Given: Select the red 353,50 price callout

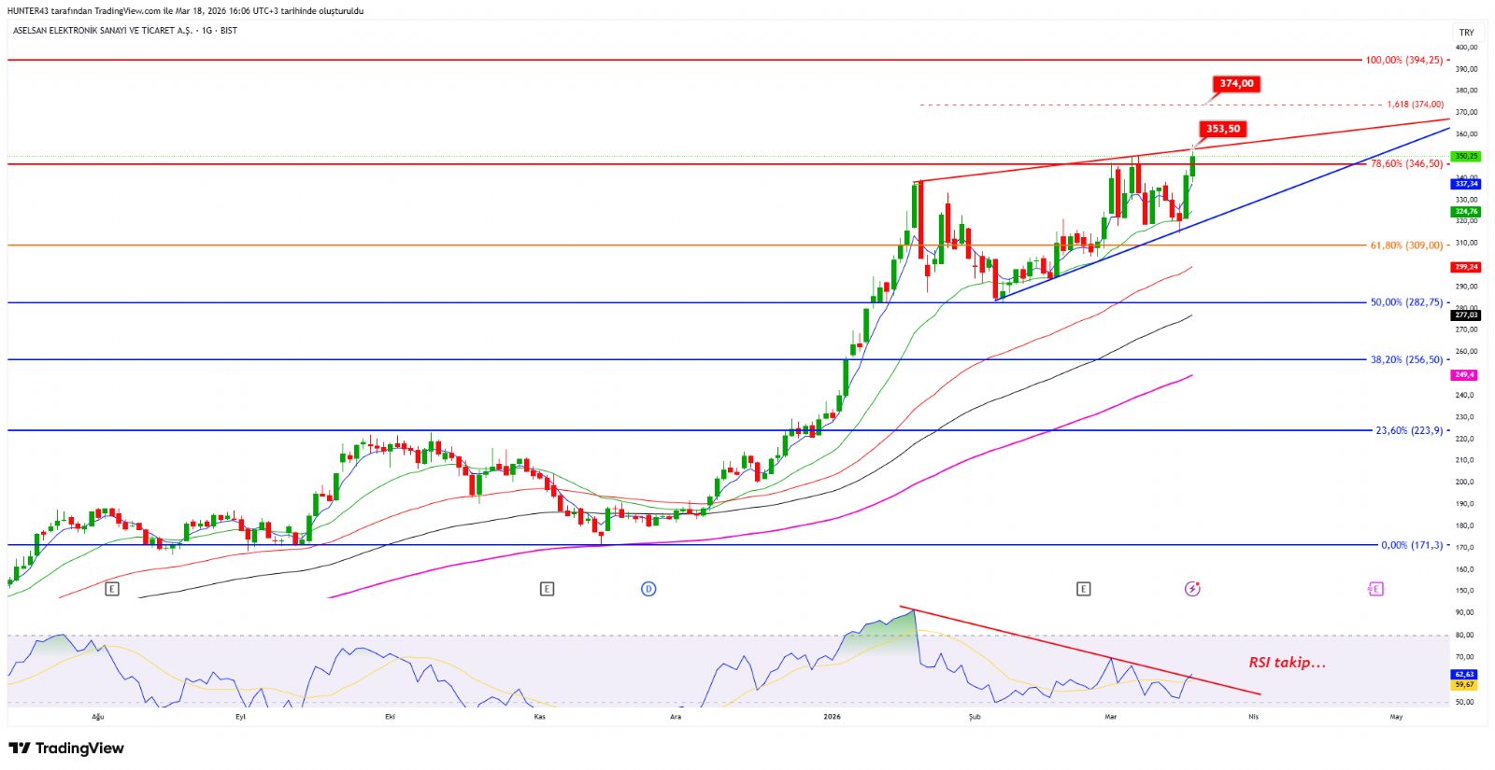Looking at the screenshot, I should pyautogui.click(x=1222, y=129).
